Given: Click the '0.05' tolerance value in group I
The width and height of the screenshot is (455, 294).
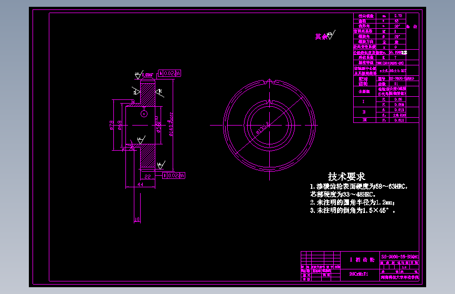Looking at the screenshot, I should pyautogui.click(x=398, y=99).
